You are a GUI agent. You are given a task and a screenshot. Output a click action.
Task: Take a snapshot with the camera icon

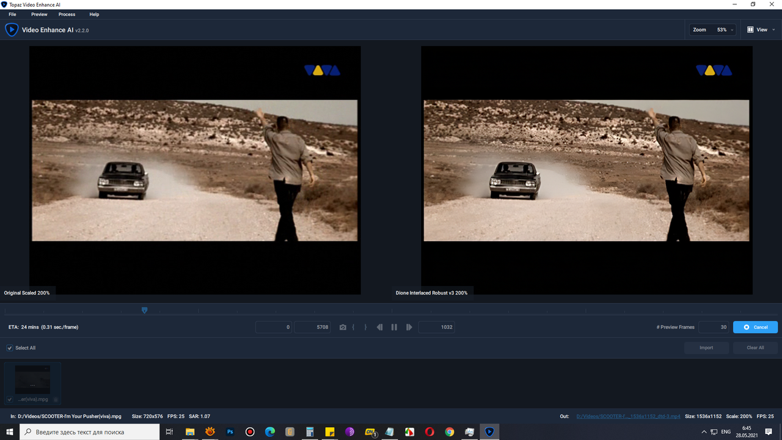(343, 327)
